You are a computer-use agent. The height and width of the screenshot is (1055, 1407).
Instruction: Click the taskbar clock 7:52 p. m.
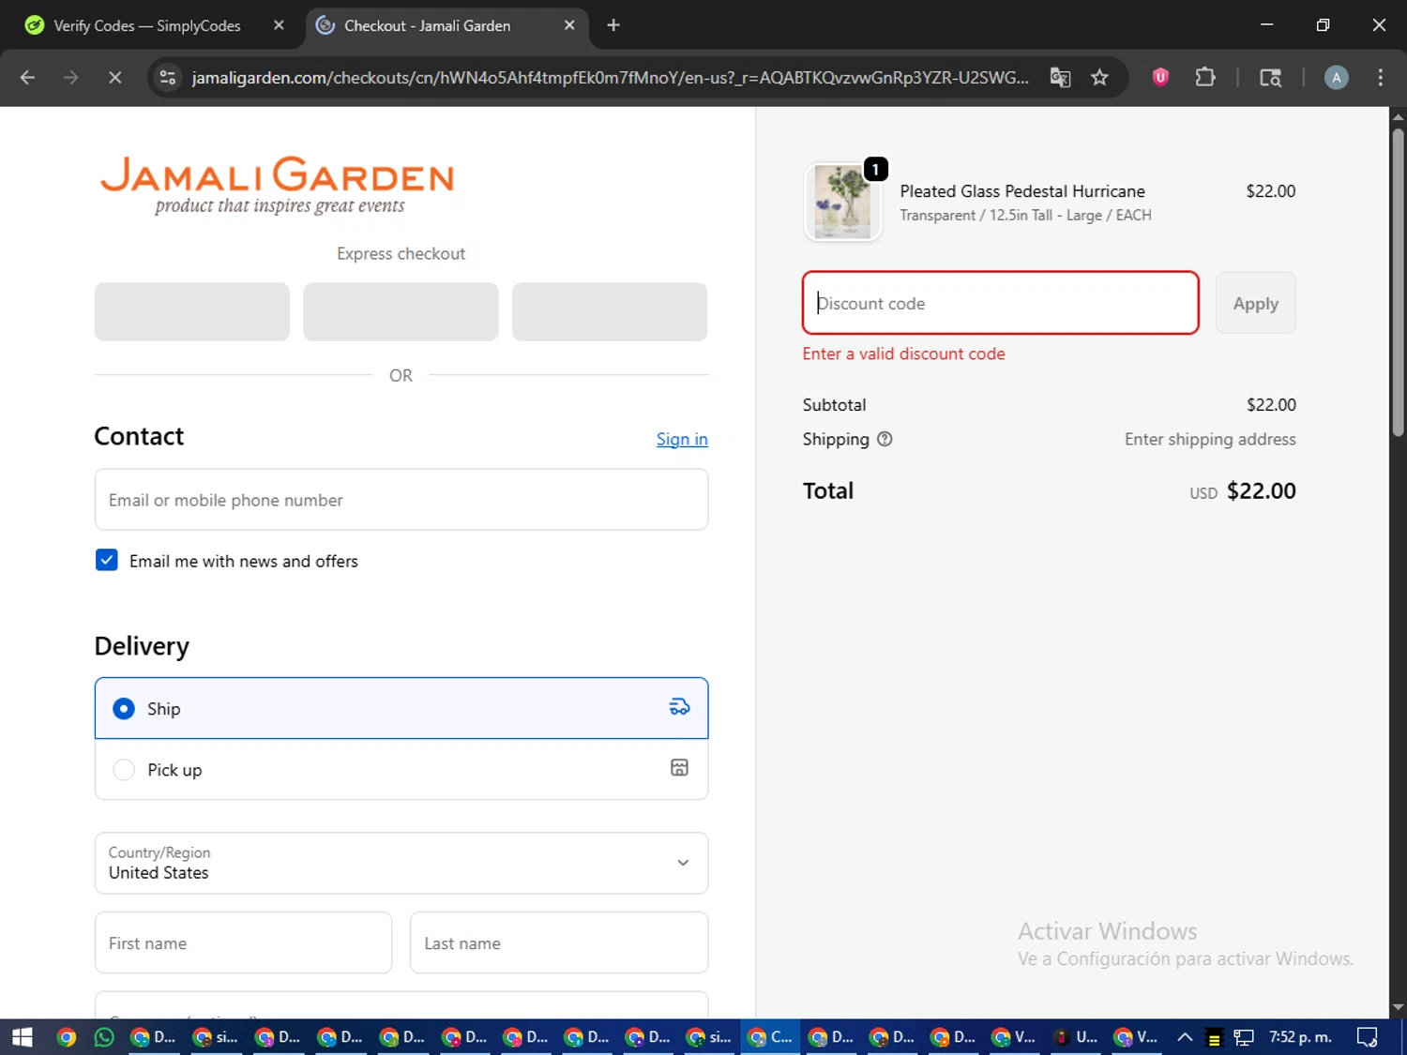point(1300,1037)
